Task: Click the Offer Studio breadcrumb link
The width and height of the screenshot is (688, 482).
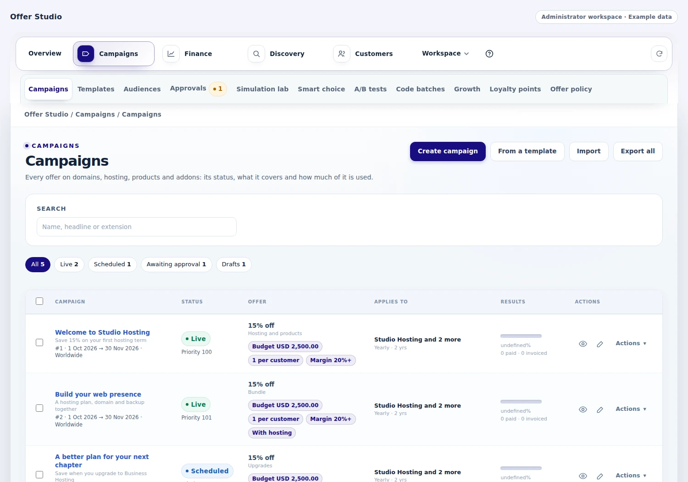Action: (x=46, y=114)
